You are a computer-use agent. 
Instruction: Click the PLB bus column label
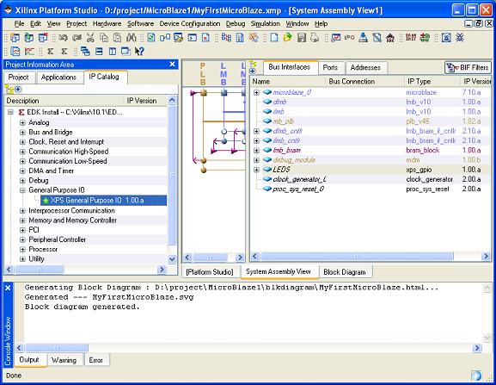click(203, 74)
